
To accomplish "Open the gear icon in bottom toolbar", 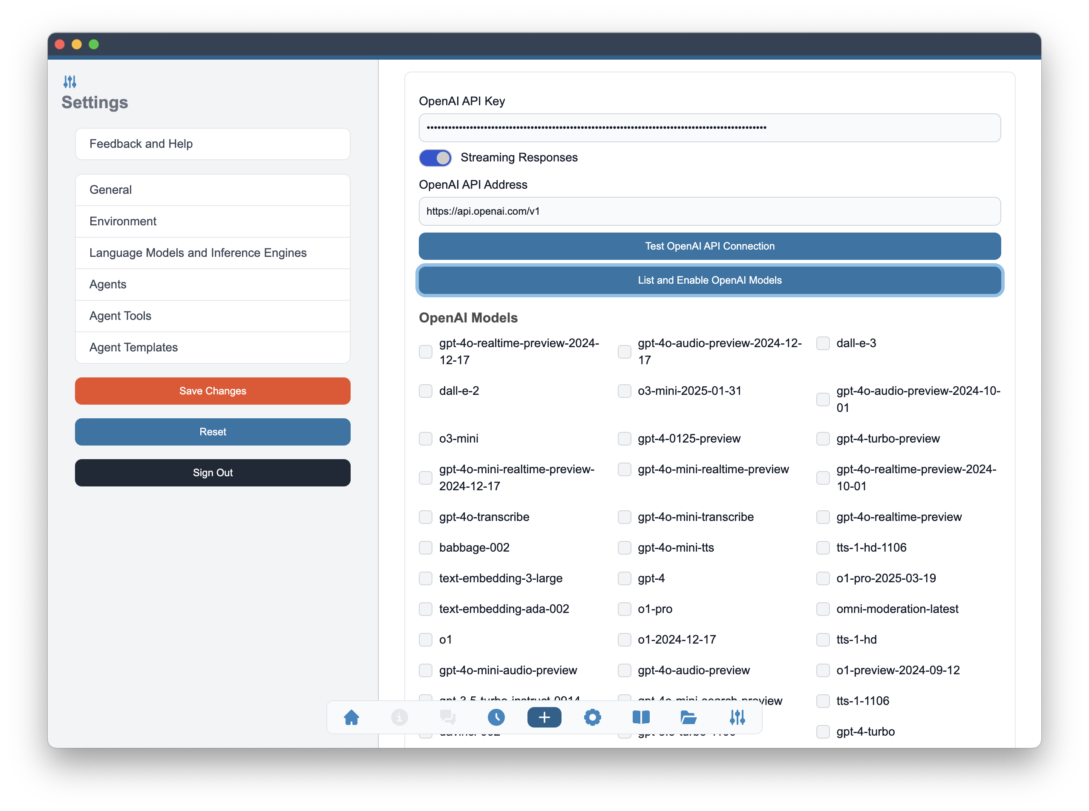I will (592, 717).
